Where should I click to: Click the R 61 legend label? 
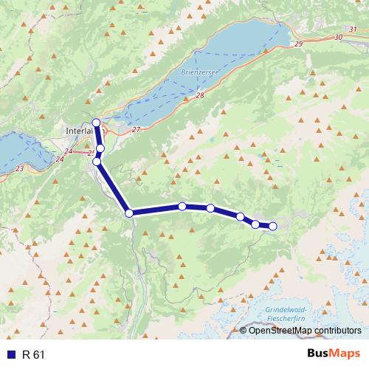pyautogui.click(x=33, y=355)
